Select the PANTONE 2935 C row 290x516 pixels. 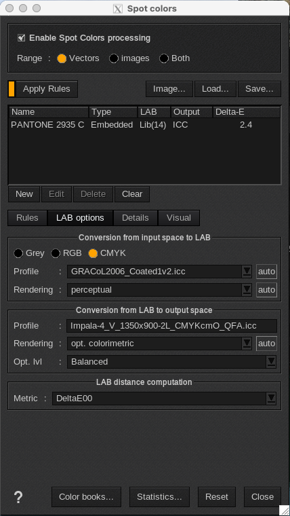coord(144,125)
